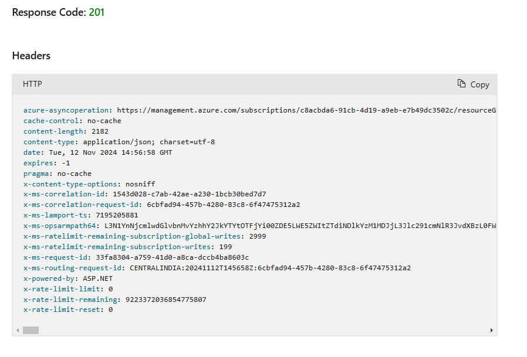
Task: Click the Copy clipboard icon
Action: tap(461, 84)
